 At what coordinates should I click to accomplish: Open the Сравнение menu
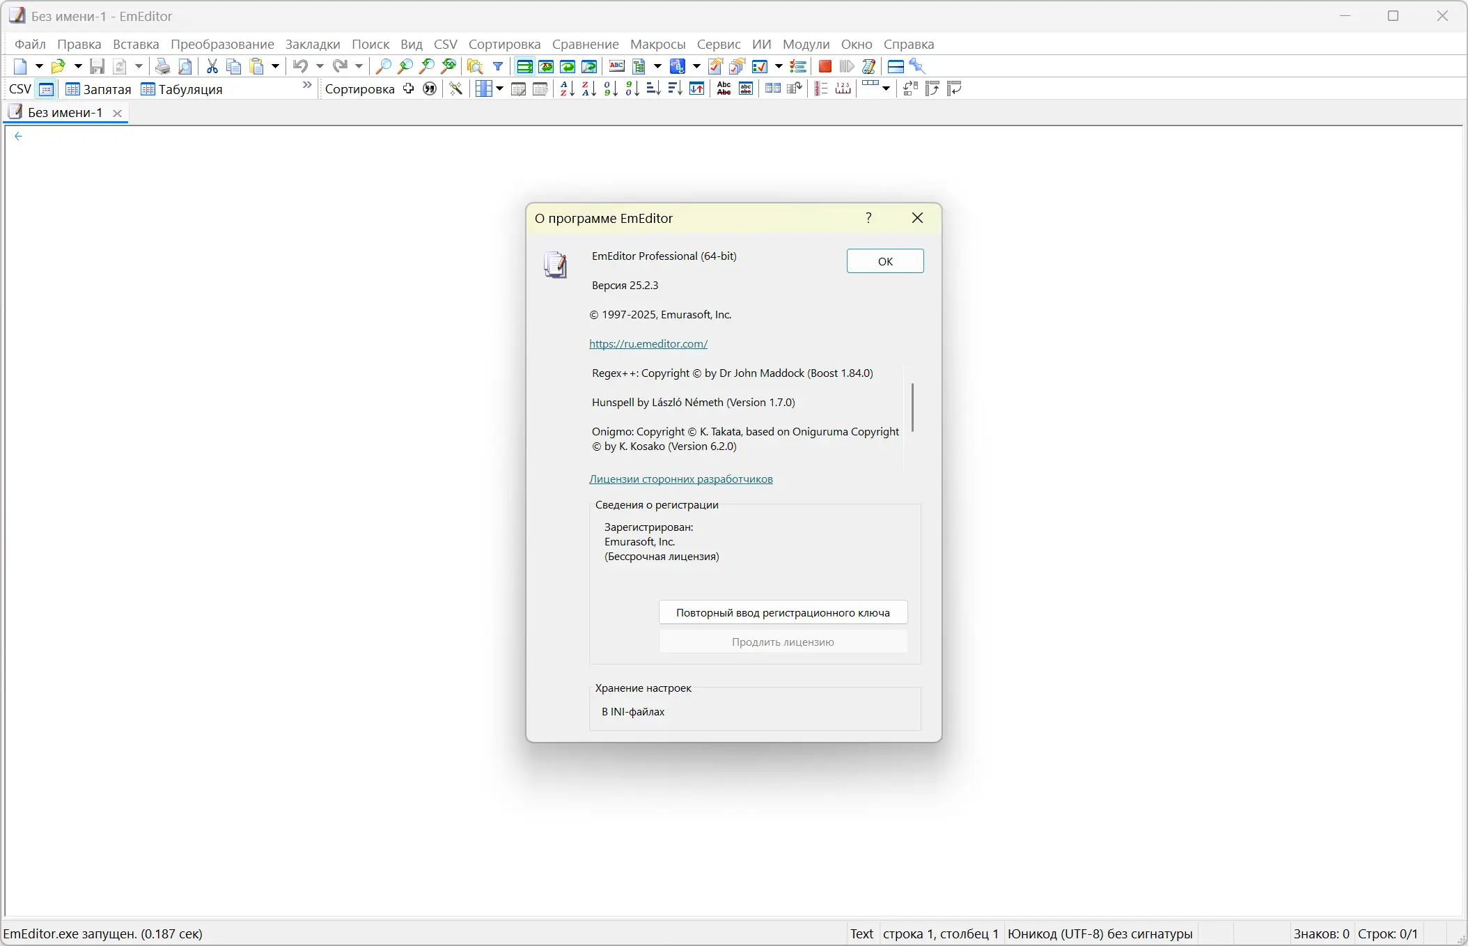click(586, 44)
